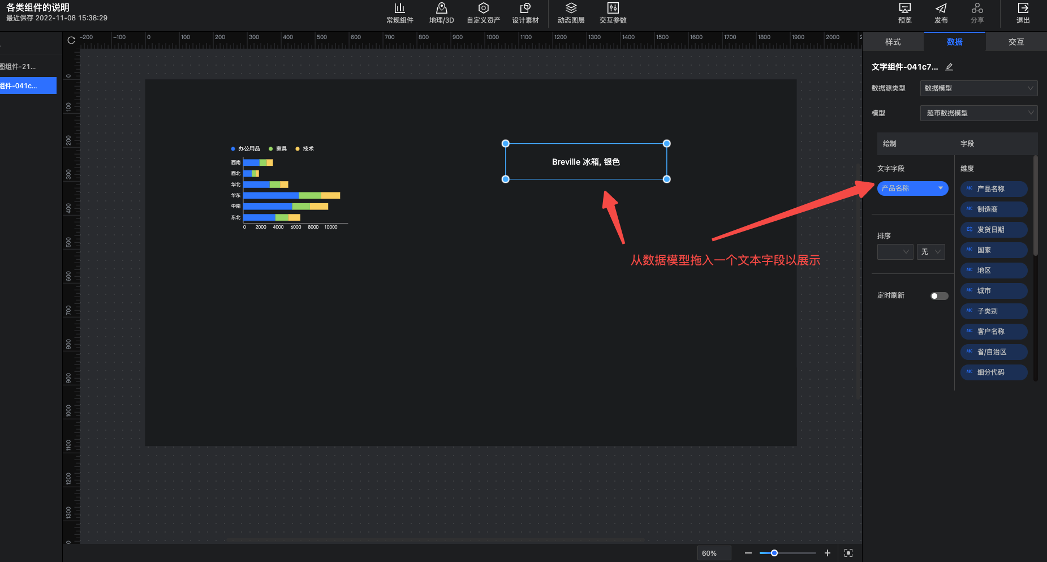
Task: Open the 交互参数 interaction parameters
Action: [x=613, y=13]
